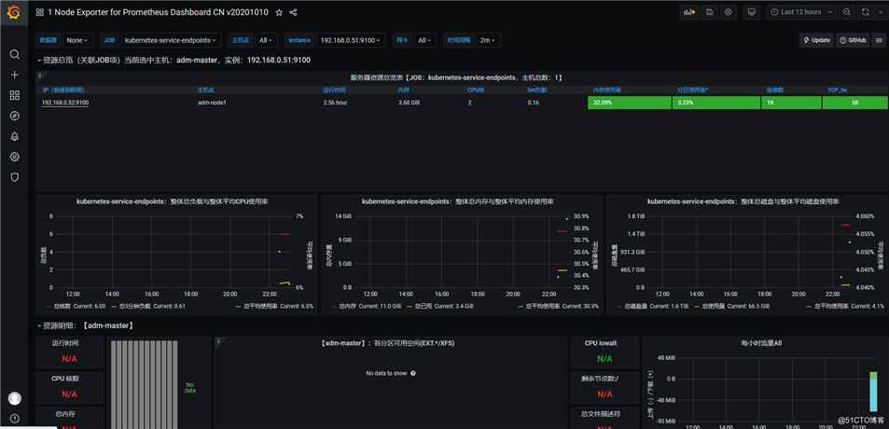889x429 pixels.
Task: Collapse the 资源明细 adm-master row
Action: [x=85, y=325]
